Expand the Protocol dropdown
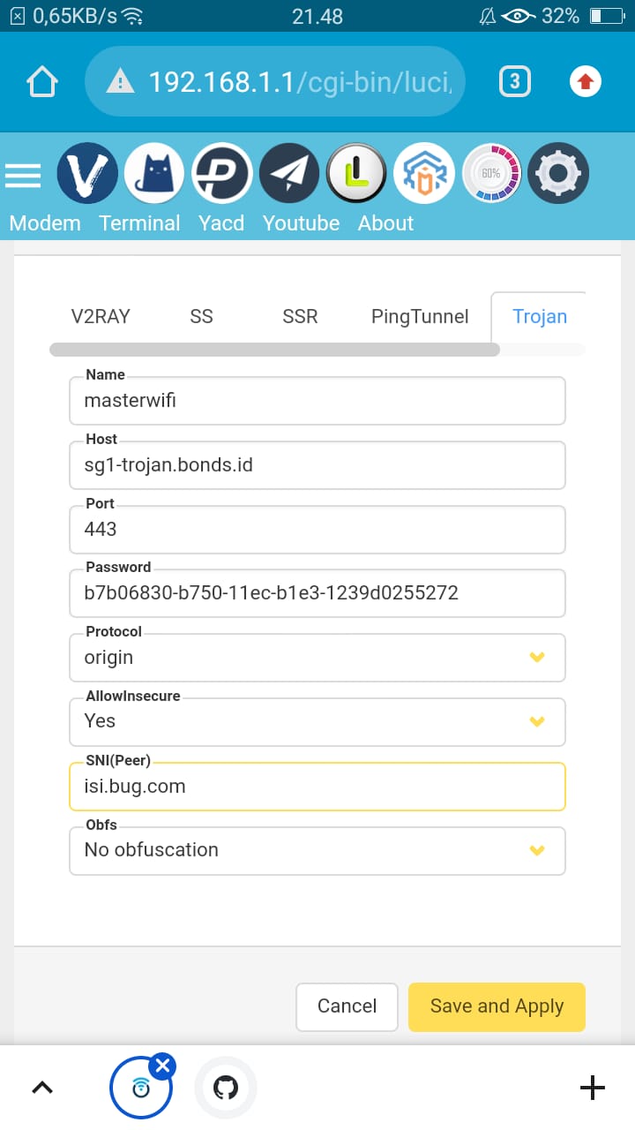This screenshot has height=1130, width=635. pos(317,657)
